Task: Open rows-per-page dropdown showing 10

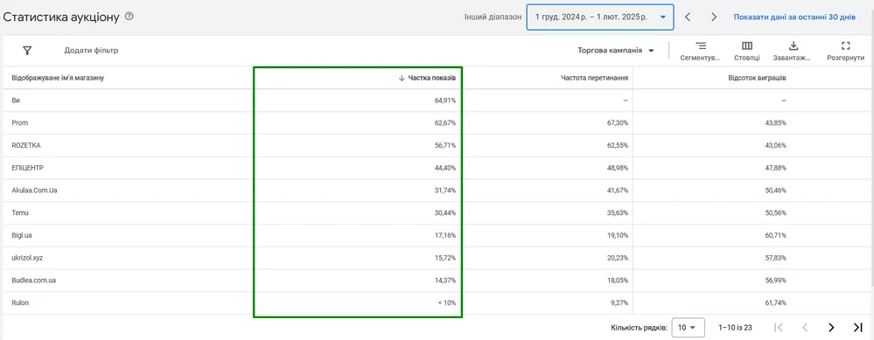Action: pyautogui.click(x=689, y=327)
